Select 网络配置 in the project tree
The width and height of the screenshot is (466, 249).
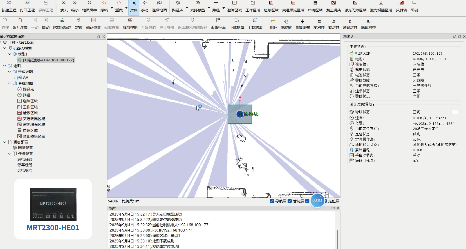coord(25,148)
